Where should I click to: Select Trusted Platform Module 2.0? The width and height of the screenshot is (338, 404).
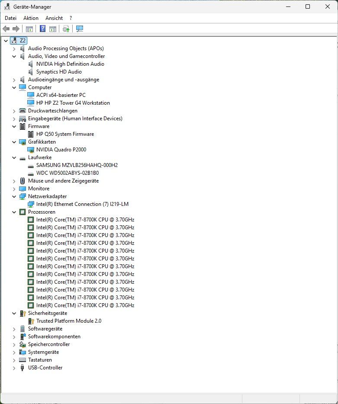tap(68, 321)
